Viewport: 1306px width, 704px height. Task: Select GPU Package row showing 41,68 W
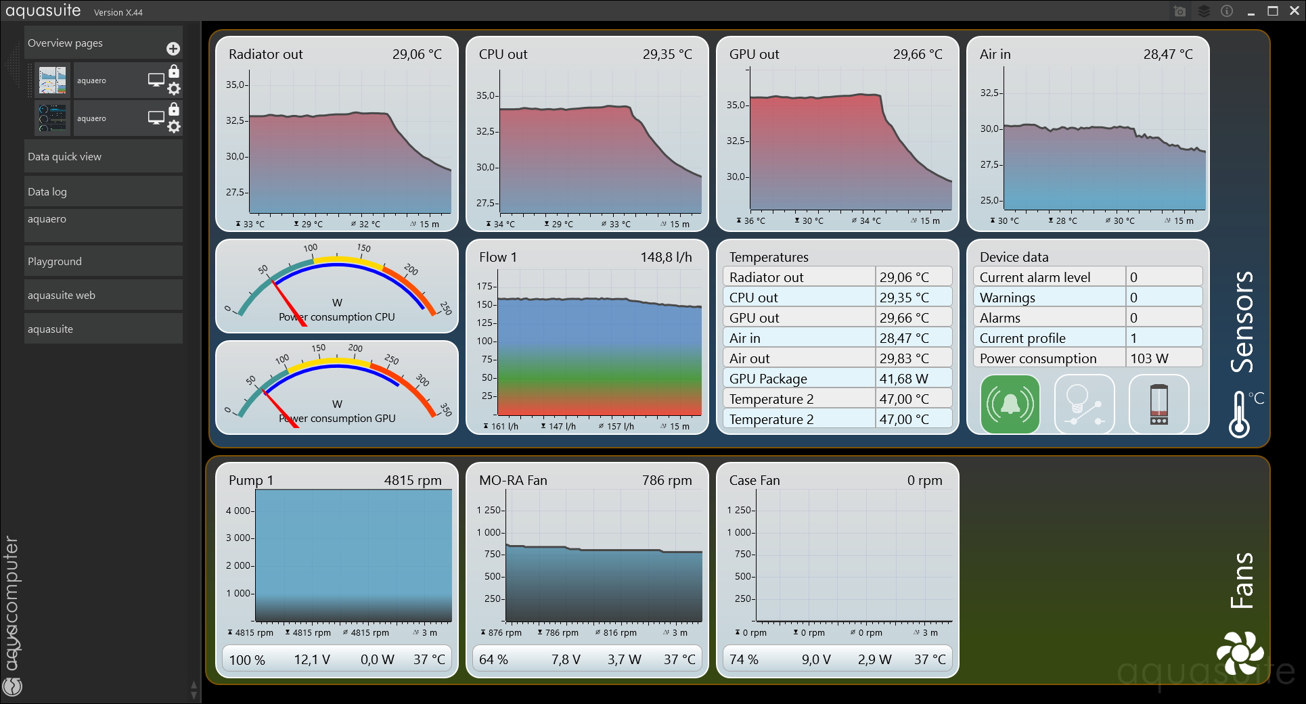point(838,378)
